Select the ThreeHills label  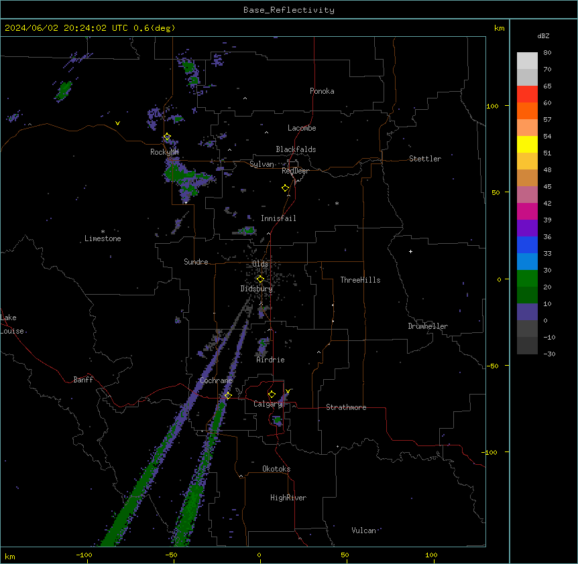(x=360, y=280)
